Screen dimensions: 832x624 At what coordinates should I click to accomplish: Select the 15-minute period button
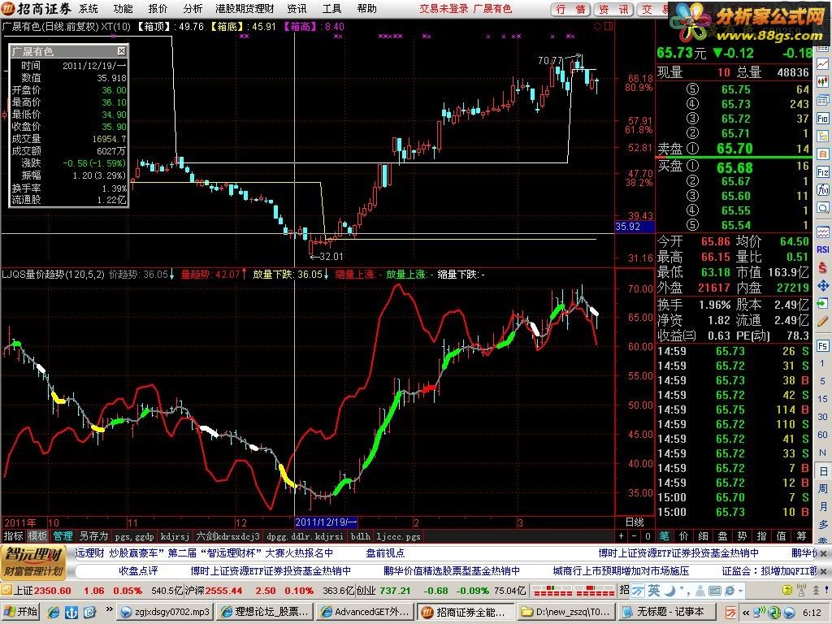tap(822, 399)
